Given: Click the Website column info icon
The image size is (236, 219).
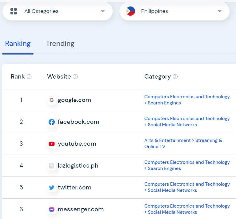Looking at the screenshot, I should (x=75, y=76).
